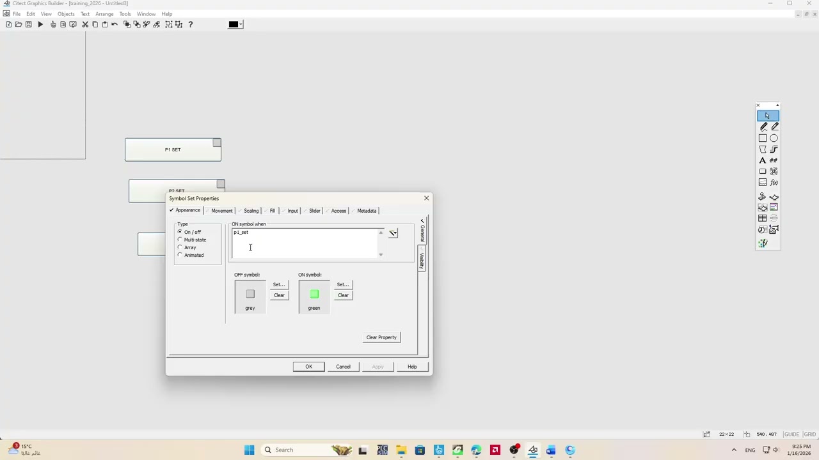Select the Freehand line tool
The image size is (819, 460).
click(x=763, y=127)
